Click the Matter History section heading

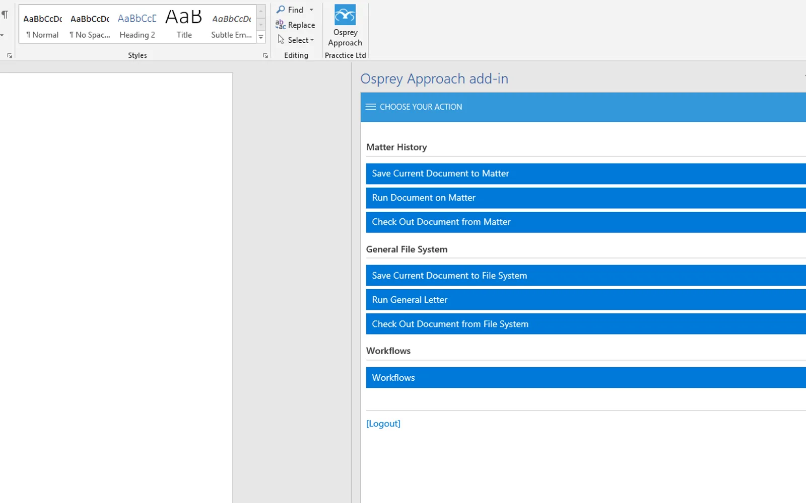(x=396, y=147)
